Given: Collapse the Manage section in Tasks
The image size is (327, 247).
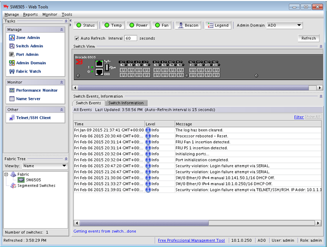Looking at the screenshot, I should tap(62, 30).
